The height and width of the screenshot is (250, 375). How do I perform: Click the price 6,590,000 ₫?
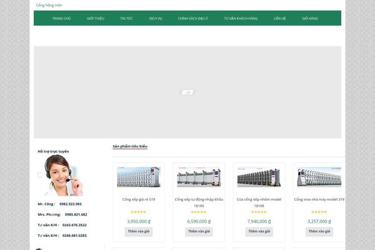coord(199,221)
